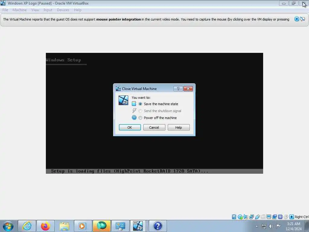Click the Right Ctrl host key label
This screenshot has width=309, height=232.
[x=301, y=217]
